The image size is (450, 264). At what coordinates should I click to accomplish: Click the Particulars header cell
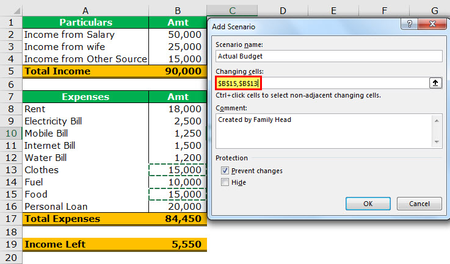point(85,23)
